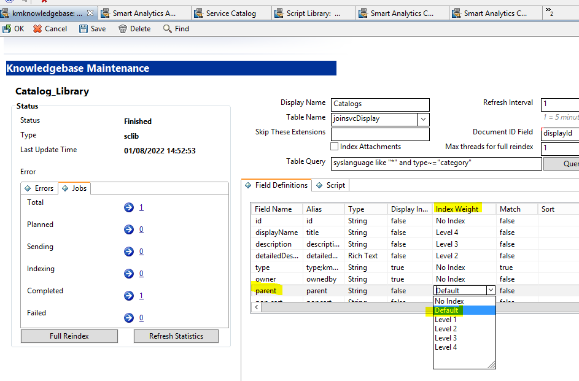Enable the Index Attachments checkbox
The height and width of the screenshot is (381, 579).
click(x=335, y=146)
